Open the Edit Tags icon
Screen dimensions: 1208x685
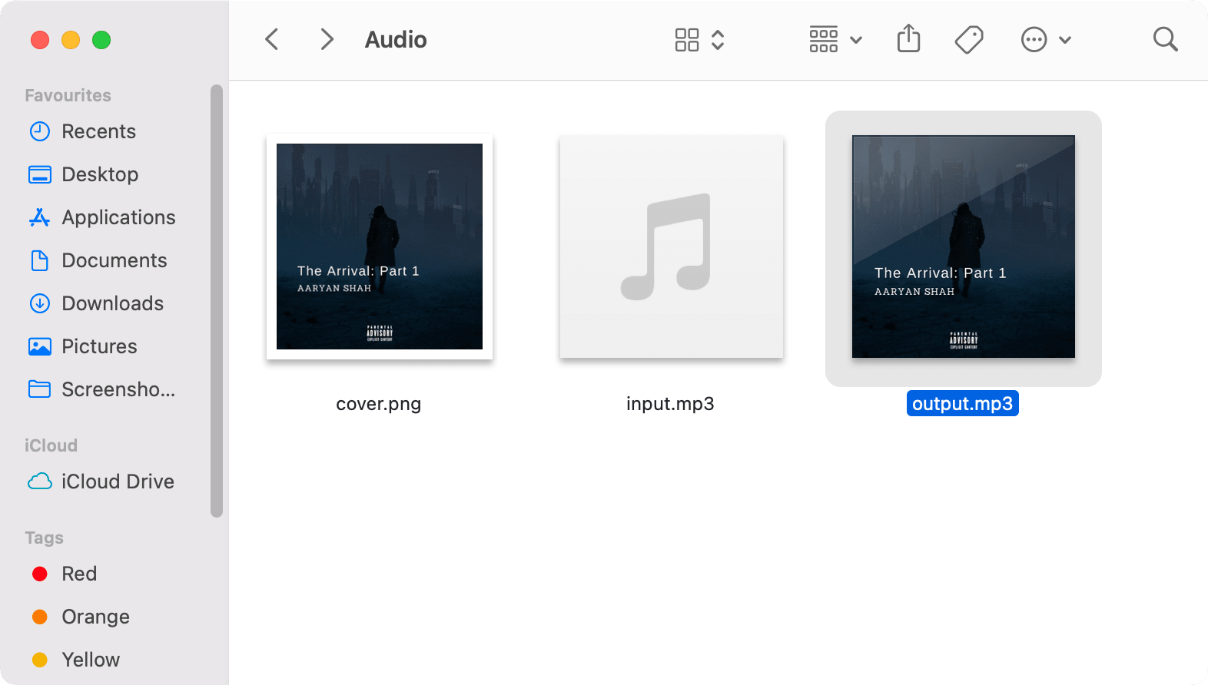tap(969, 40)
